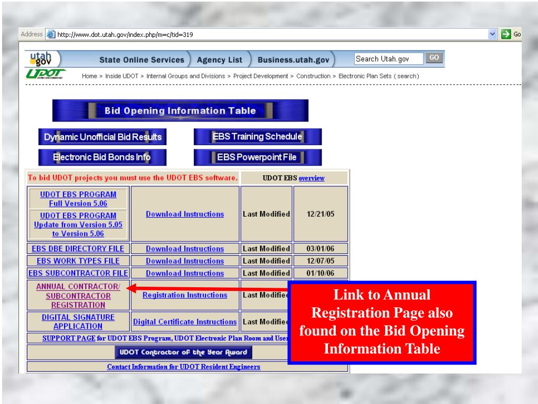Open Construction breadcrumb link
Viewport: 538px width, 404px height.
313,76
